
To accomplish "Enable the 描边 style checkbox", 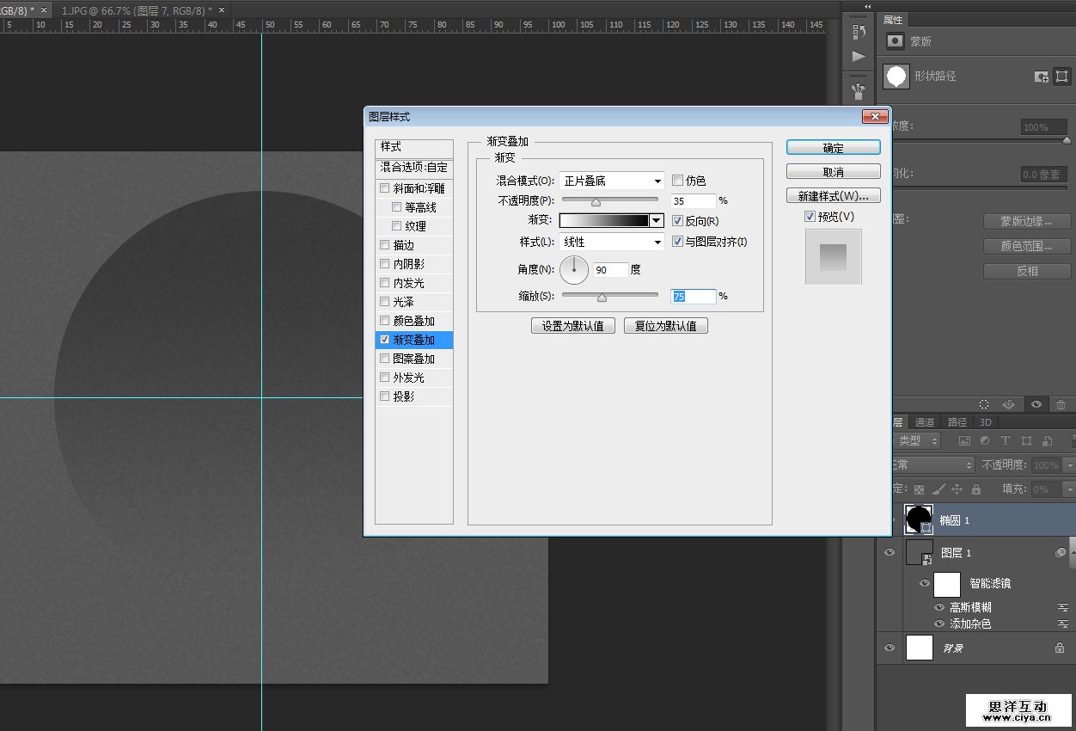I will tap(384, 245).
